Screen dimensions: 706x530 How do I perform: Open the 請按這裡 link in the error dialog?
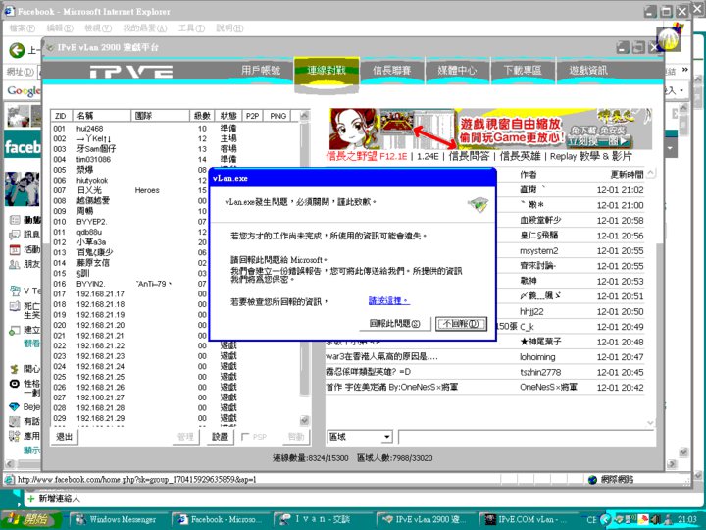pyautogui.click(x=388, y=300)
